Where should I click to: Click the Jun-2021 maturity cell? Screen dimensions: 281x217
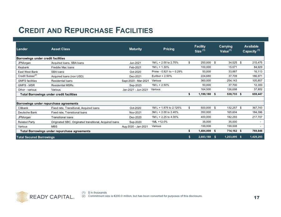point(135,63)
